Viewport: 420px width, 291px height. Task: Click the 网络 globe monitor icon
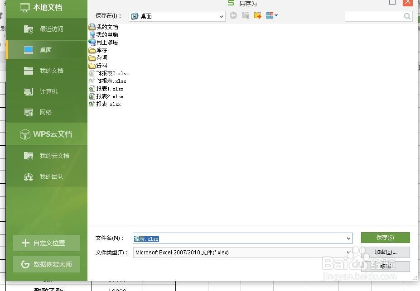coord(29,113)
